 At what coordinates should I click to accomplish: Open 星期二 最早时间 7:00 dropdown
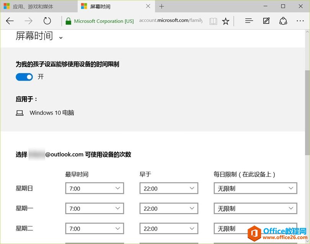pyautogui.click(x=95, y=229)
